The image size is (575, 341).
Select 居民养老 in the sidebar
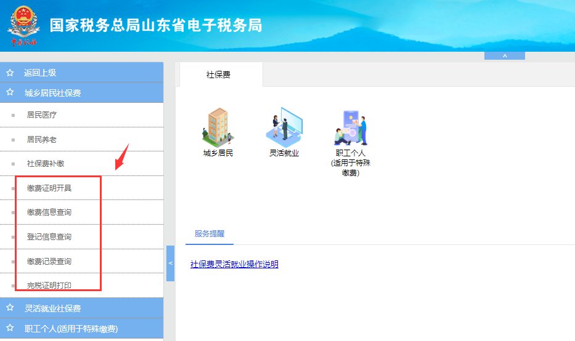pos(42,139)
